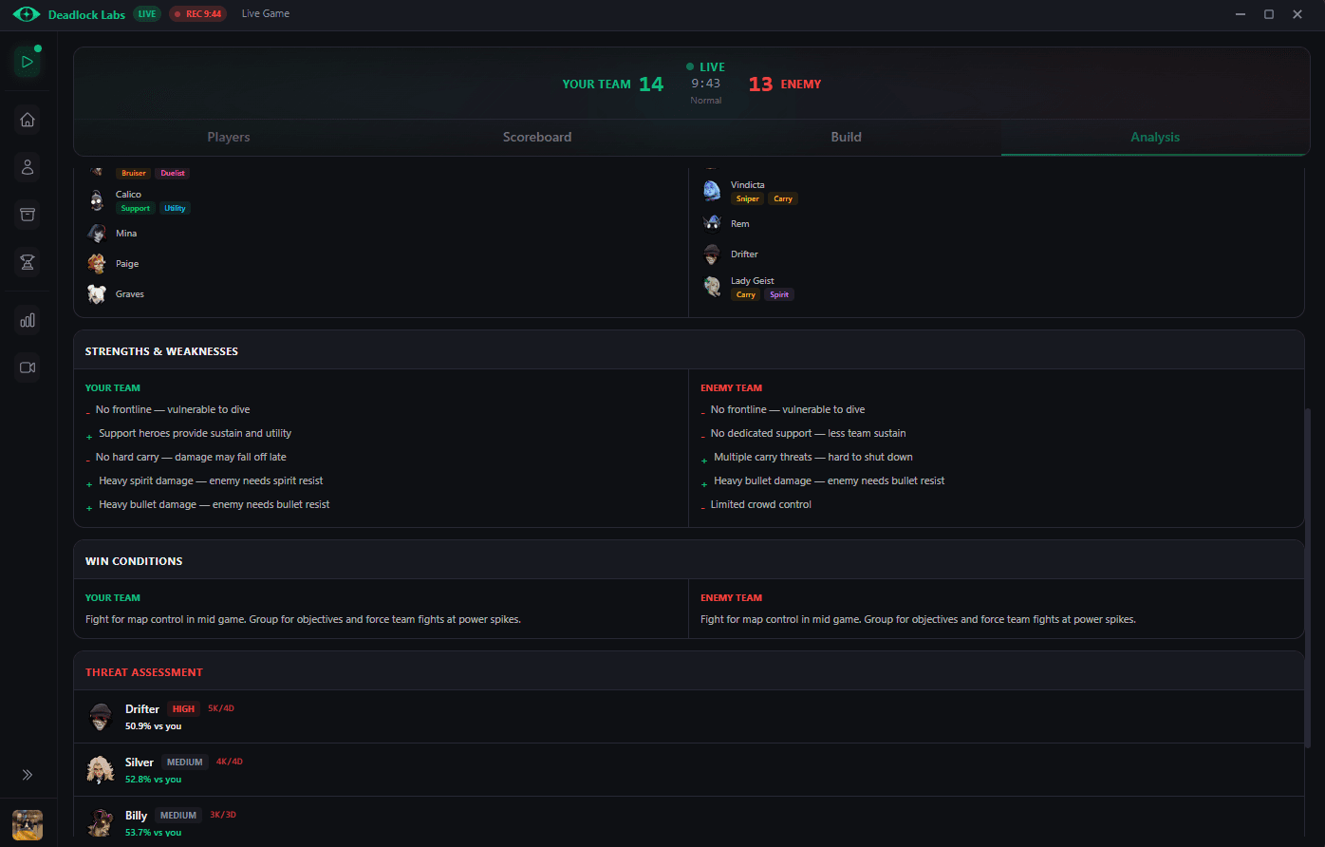Open the video camera recordings icon
Screen dimensions: 1325x847
point(28,367)
